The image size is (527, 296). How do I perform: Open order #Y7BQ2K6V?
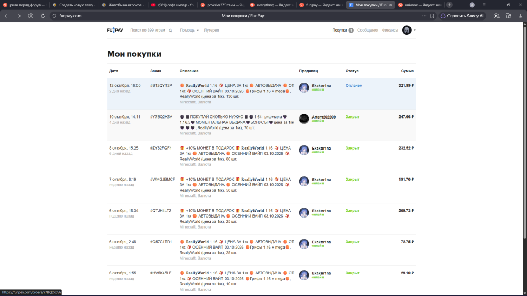point(161,117)
